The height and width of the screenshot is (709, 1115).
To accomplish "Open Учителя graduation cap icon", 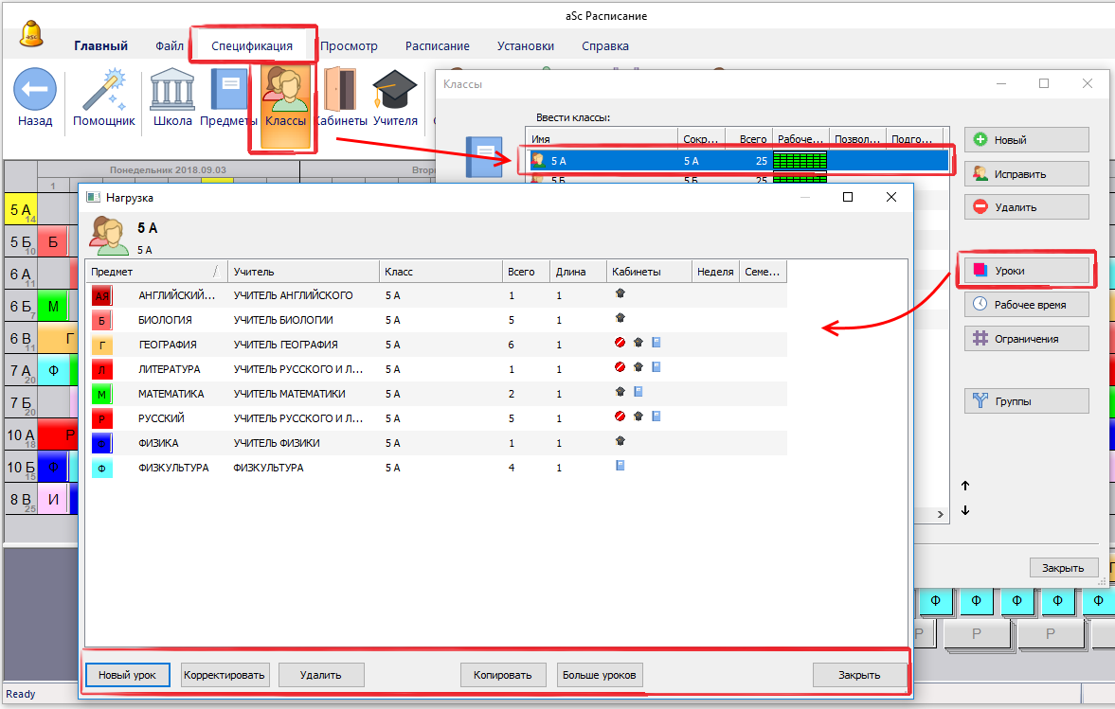I will pyautogui.click(x=395, y=91).
